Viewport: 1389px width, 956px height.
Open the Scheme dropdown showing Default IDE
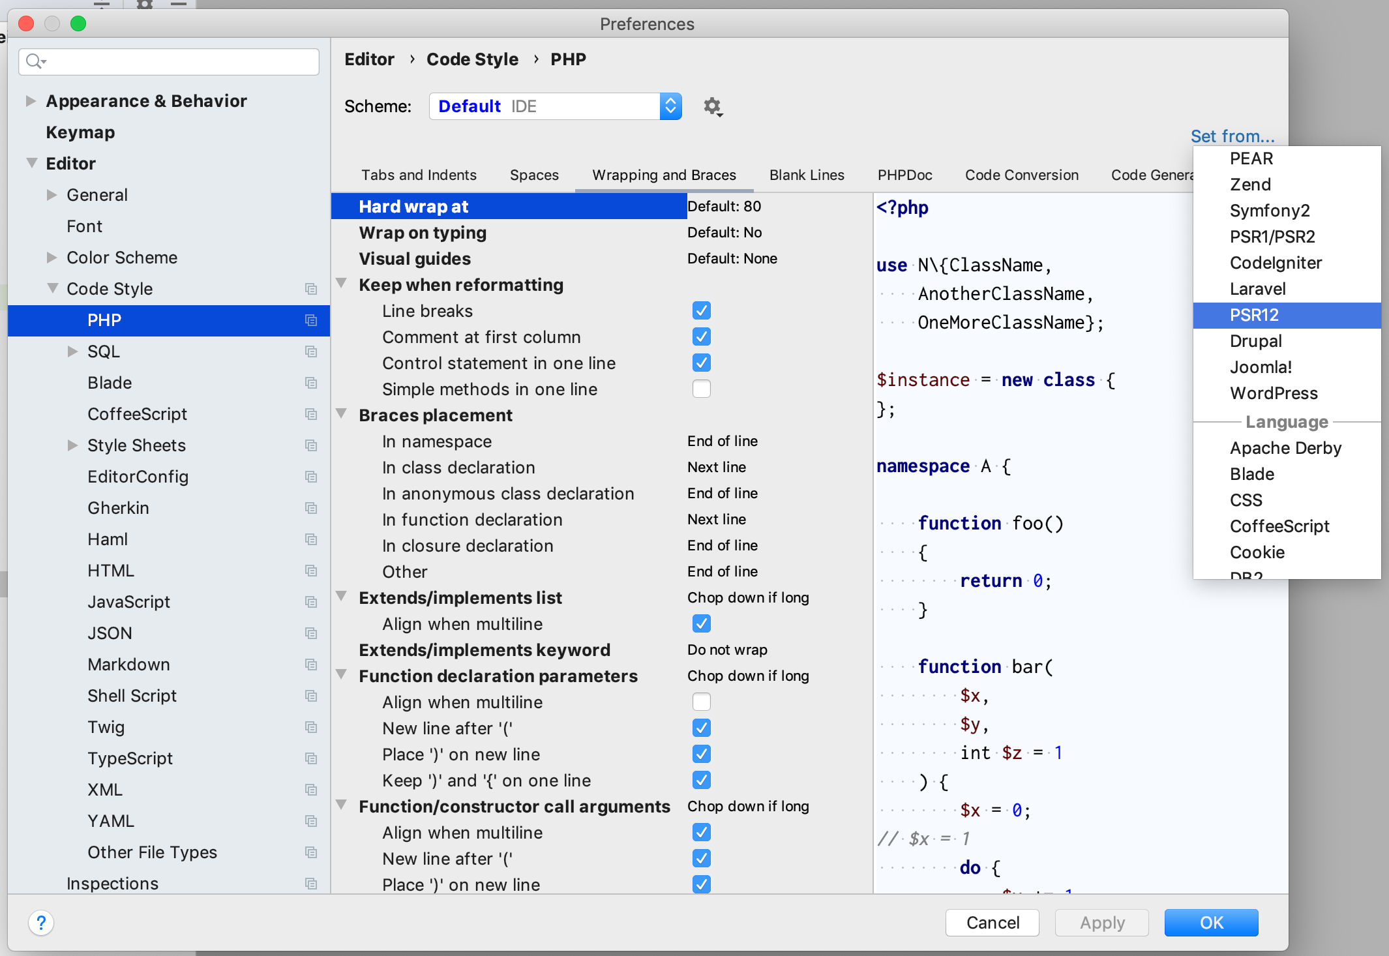(555, 106)
